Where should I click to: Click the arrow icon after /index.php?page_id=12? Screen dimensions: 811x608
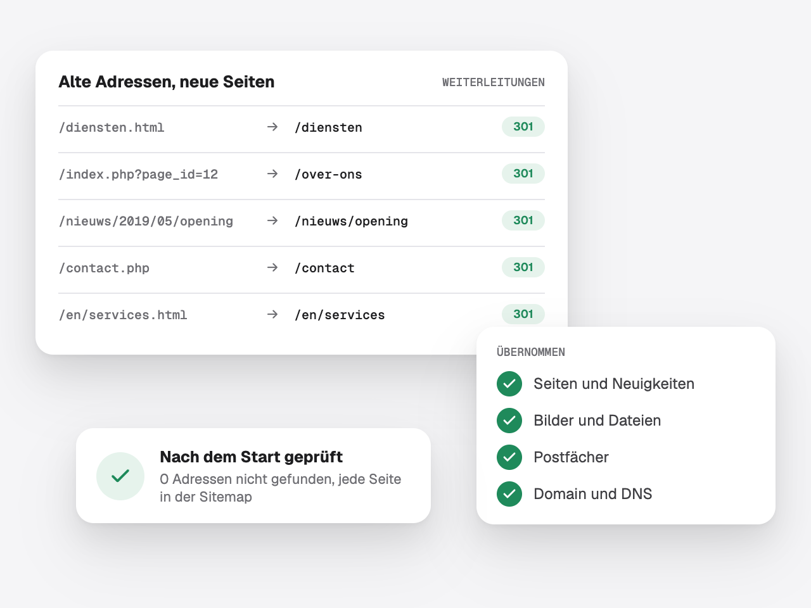coord(272,174)
